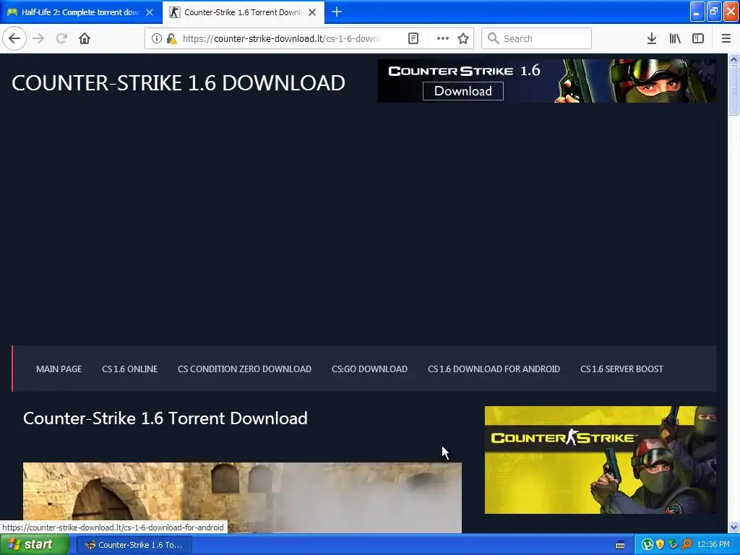Image resolution: width=740 pixels, height=555 pixels.
Task: Click the page scrollbar up arrow
Action: coord(733,59)
